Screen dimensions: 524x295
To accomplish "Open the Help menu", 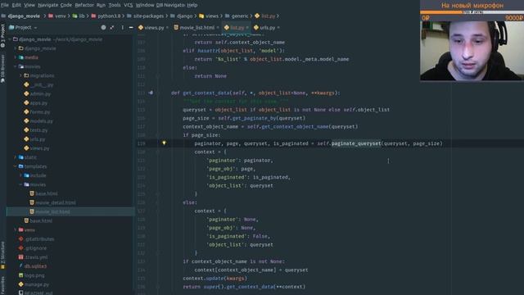I will pos(192,5).
